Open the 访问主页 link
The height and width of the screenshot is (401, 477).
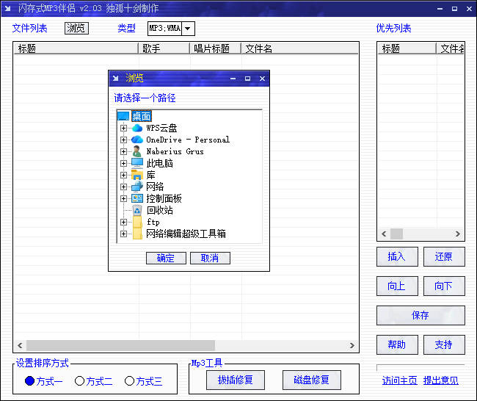pos(399,380)
